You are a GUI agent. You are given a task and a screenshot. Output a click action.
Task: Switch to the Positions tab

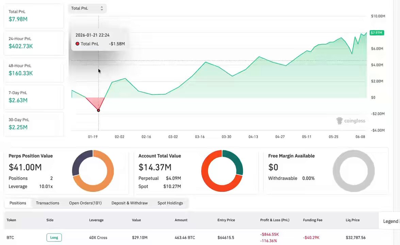tap(18, 203)
